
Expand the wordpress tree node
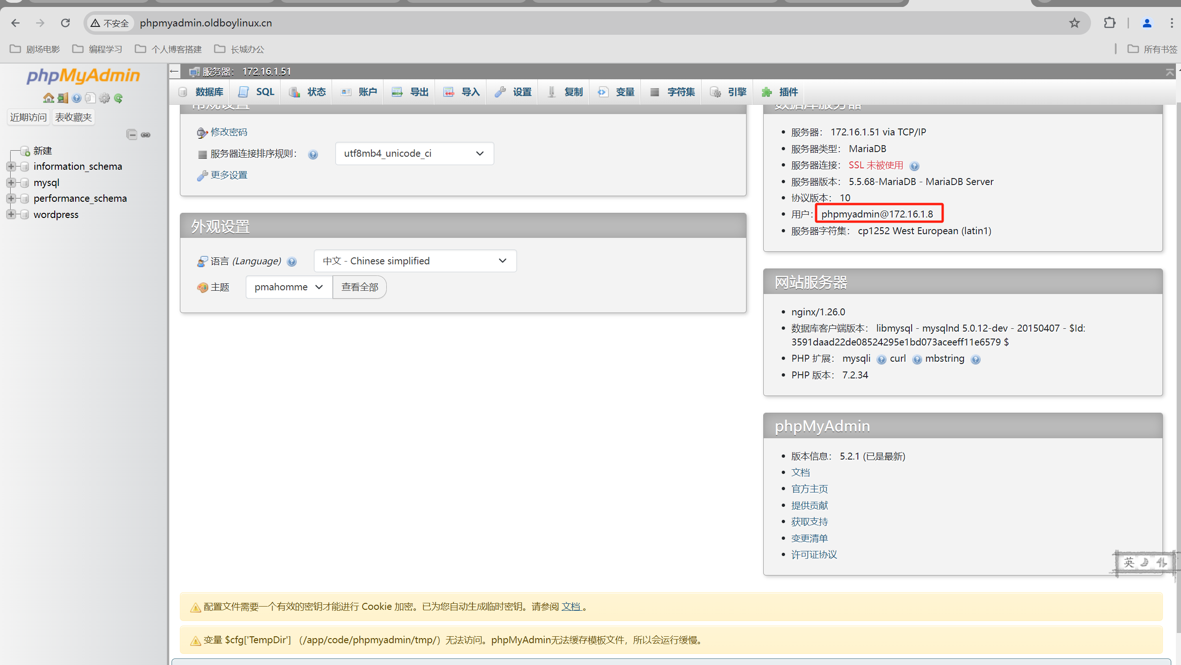coord(11,215)
